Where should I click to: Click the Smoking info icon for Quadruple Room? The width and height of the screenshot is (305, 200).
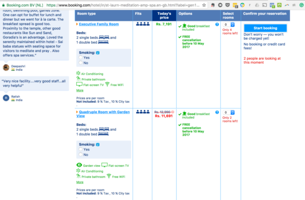point(98,144)
